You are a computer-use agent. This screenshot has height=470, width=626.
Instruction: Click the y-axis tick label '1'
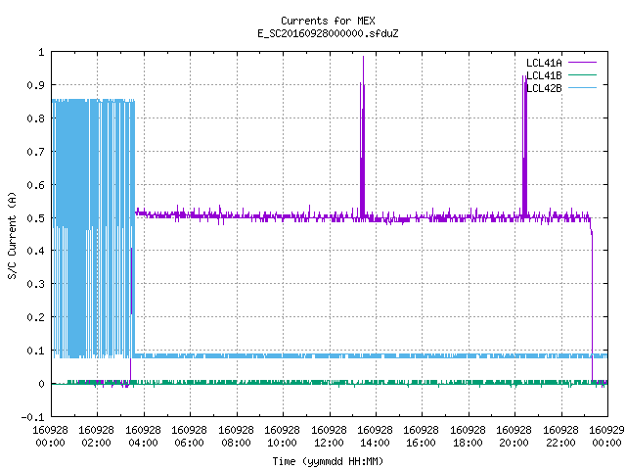tap(41, 52)
